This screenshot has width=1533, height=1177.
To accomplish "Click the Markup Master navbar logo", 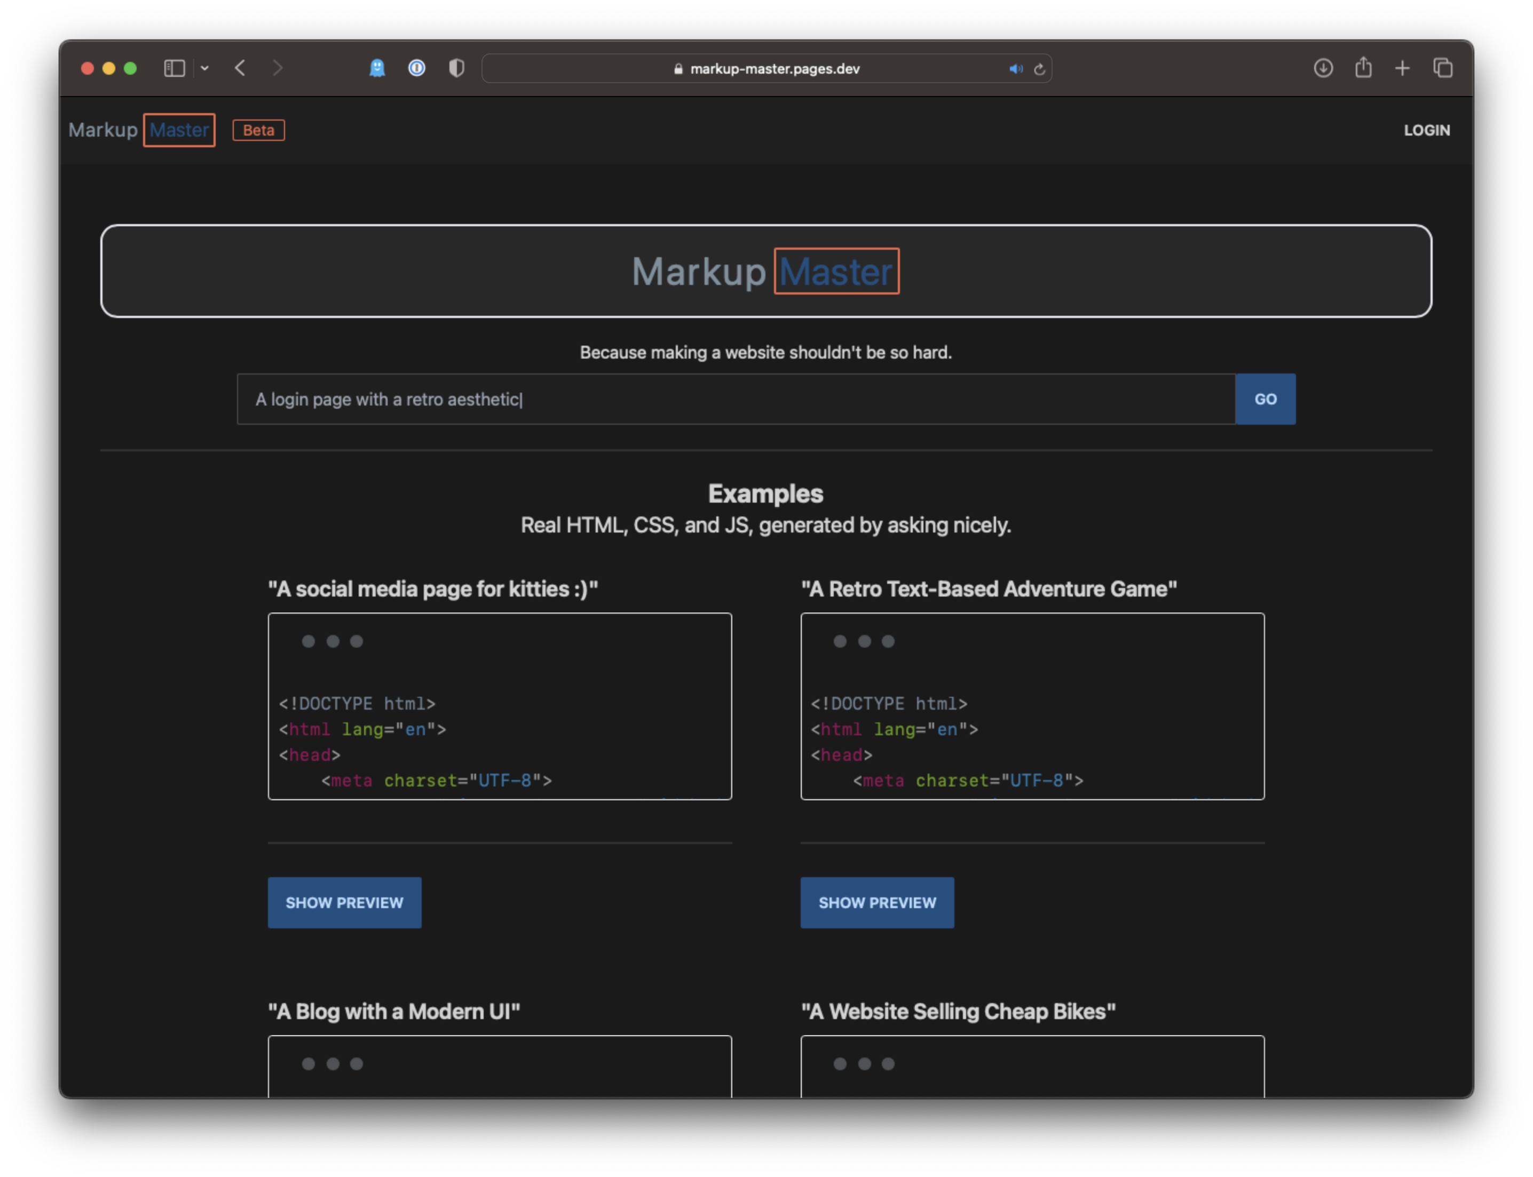I will 141,130.
